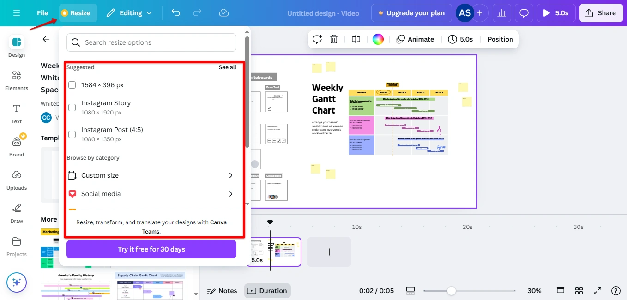
Task: Click the zoom slider handle
Action: tap(452, 291)
